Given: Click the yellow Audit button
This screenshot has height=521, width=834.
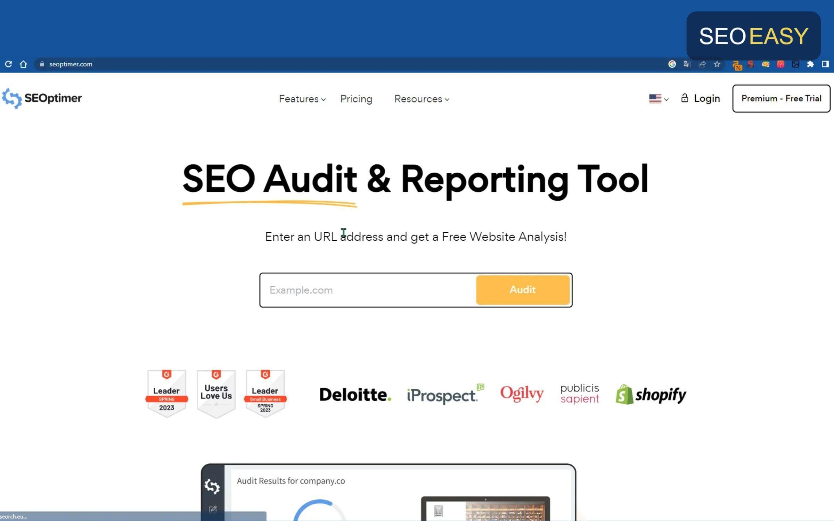Looking at the screenshot, I should tap(523, 290).
